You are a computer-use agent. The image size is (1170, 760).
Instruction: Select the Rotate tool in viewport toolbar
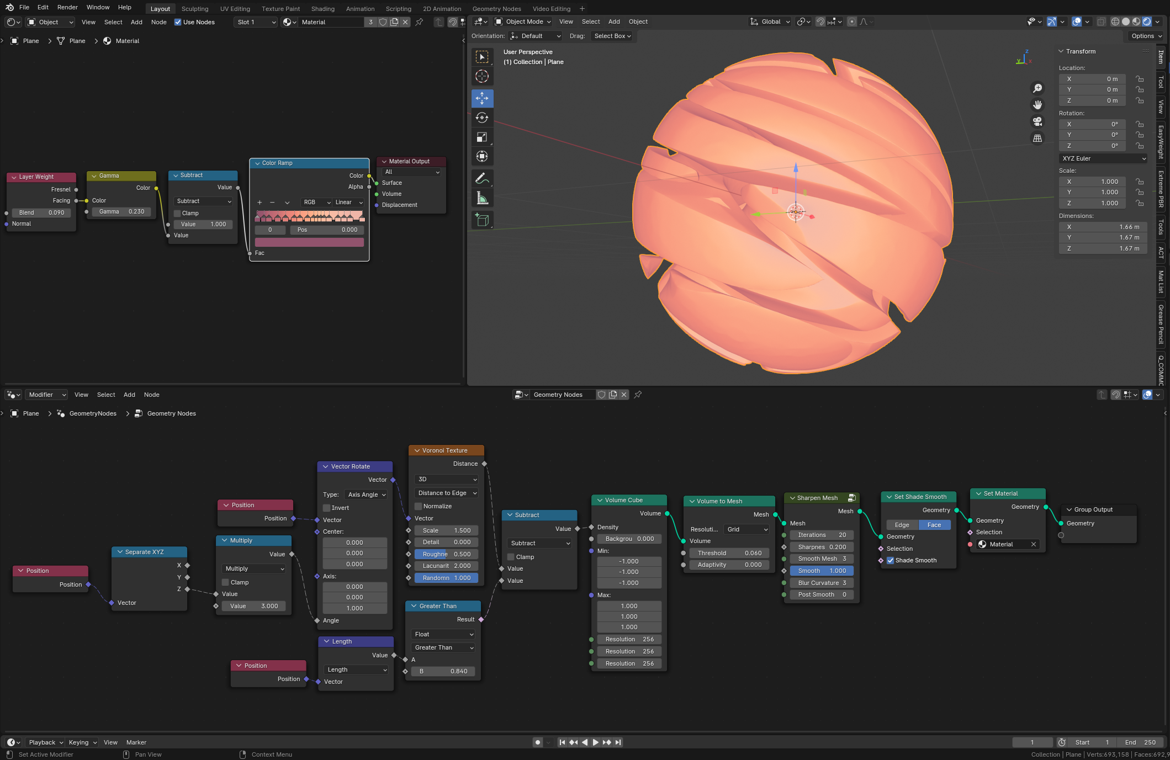(482, 118)
